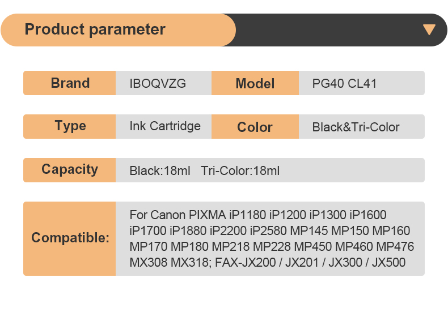
Task: Click the For Canon PIXMA text line
Action: [257, 215]
